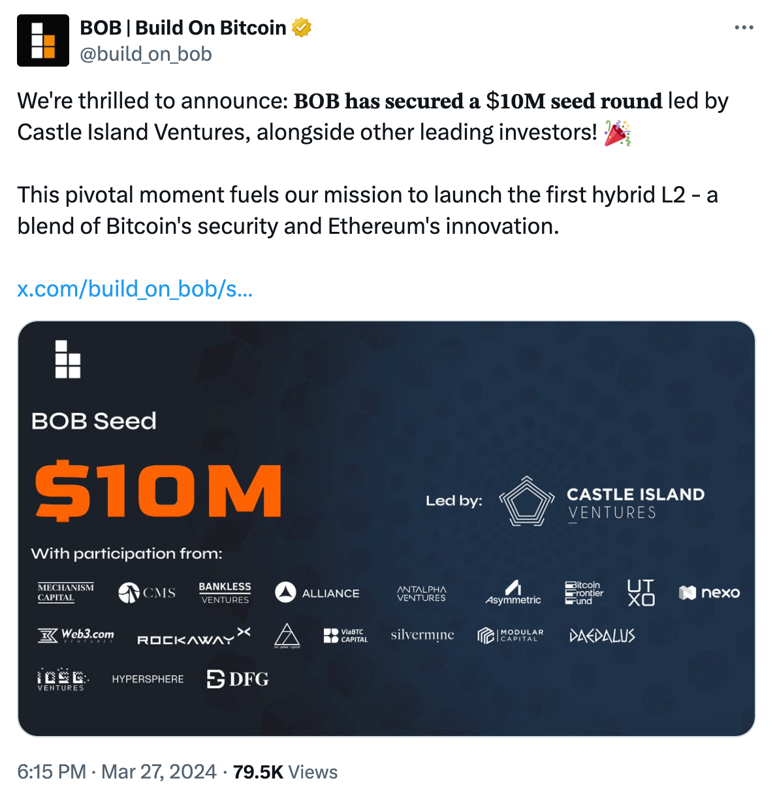Click the DFG logo
The image size is (777, 802).
pyautogui.click(x=236, y=679)
